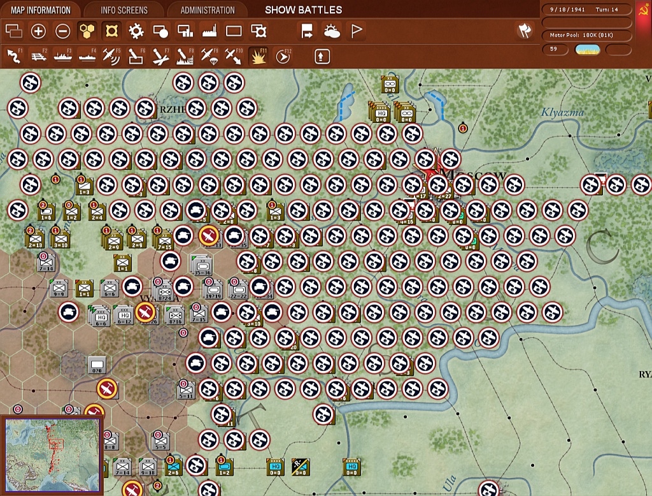652x496 pixels.
Task: Zoom in with the plus icon
Action: tap(38, 31)
